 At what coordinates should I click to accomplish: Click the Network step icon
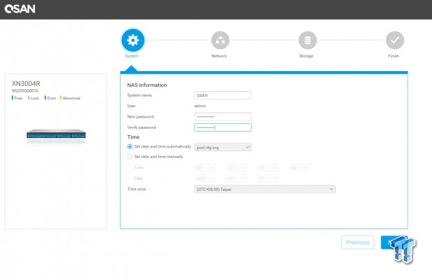(x=219, y=40)
